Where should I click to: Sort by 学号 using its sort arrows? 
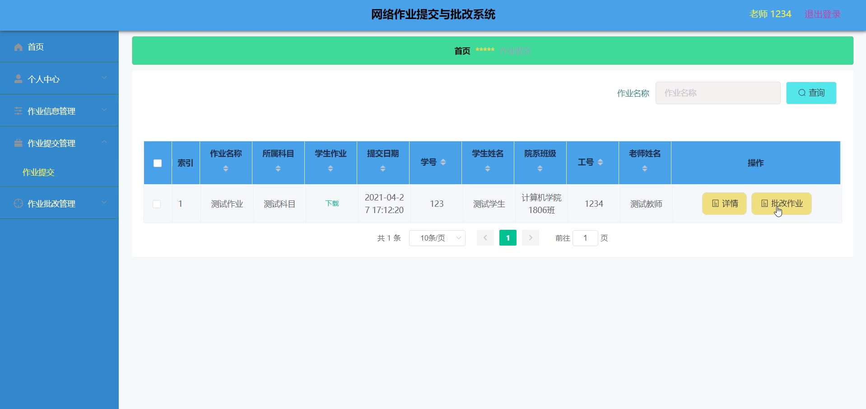click(443, 163)
